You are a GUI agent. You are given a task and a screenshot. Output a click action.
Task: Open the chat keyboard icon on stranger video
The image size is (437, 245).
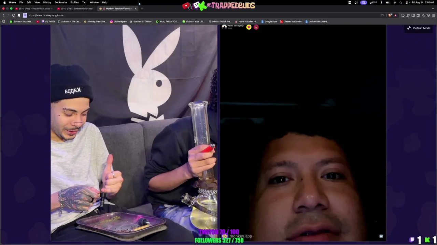point(381,236)
